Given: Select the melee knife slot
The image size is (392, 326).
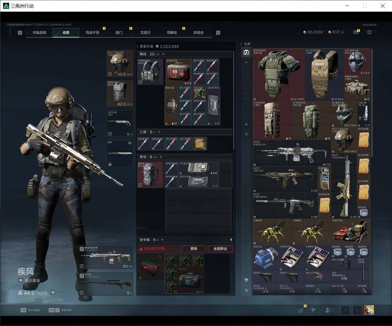Looking at the screenshot, I should click(x=120, y=153).
